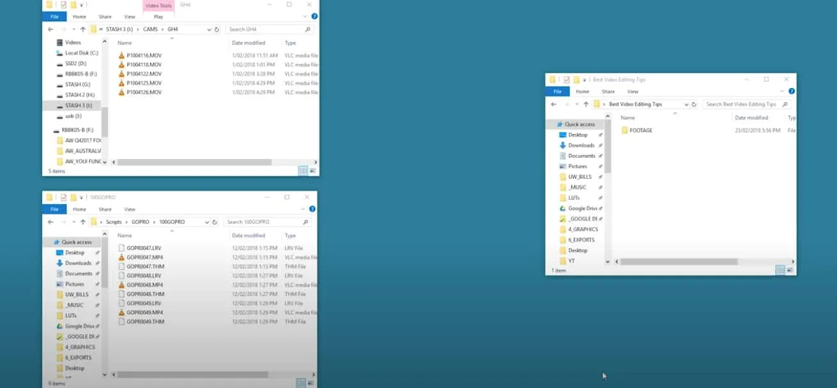Refresh the GH4 folder address bar
Viewport: 837px width, 388px height.
217,29
